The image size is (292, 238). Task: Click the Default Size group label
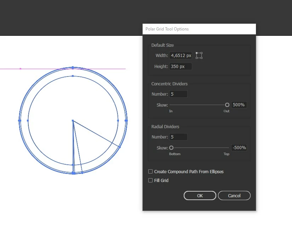162,45
